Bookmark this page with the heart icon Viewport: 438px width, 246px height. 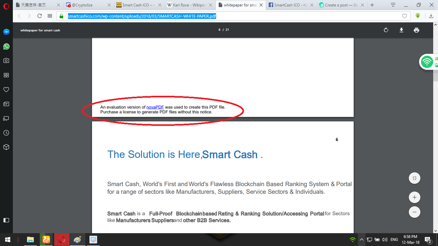405,16
